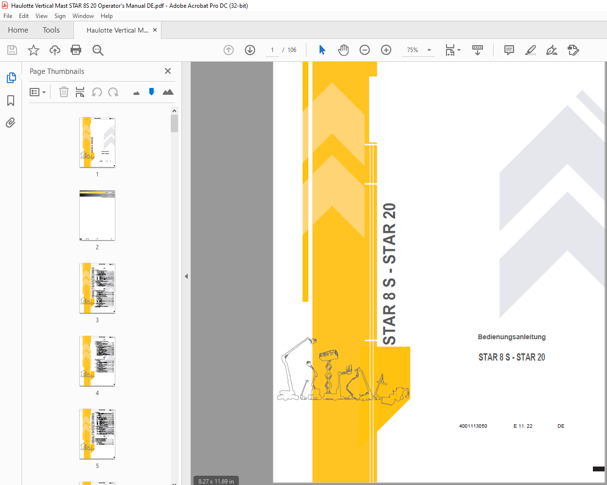This screenshot has width=607, height=485.
Task: Select page 5 thumbnail
Action: [x=97, y=434]
